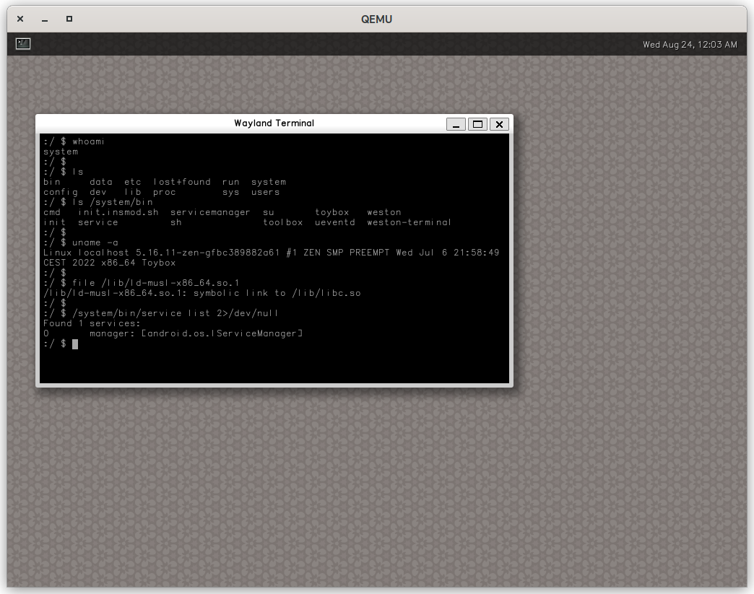
Task: Minimize the QEMU window
Action: (x=45, y=19)
